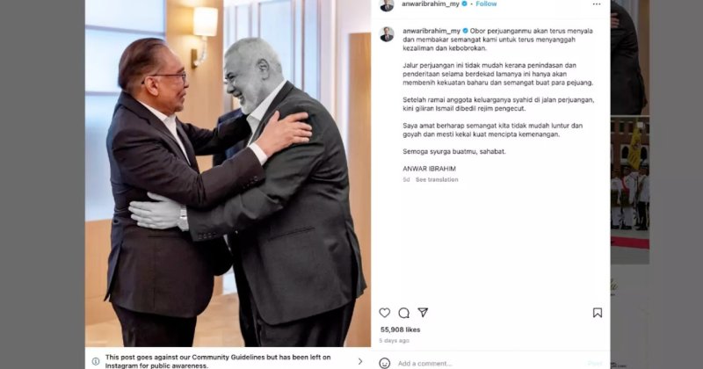
Task: Click the header profile avatar
Action: (387, 5)
